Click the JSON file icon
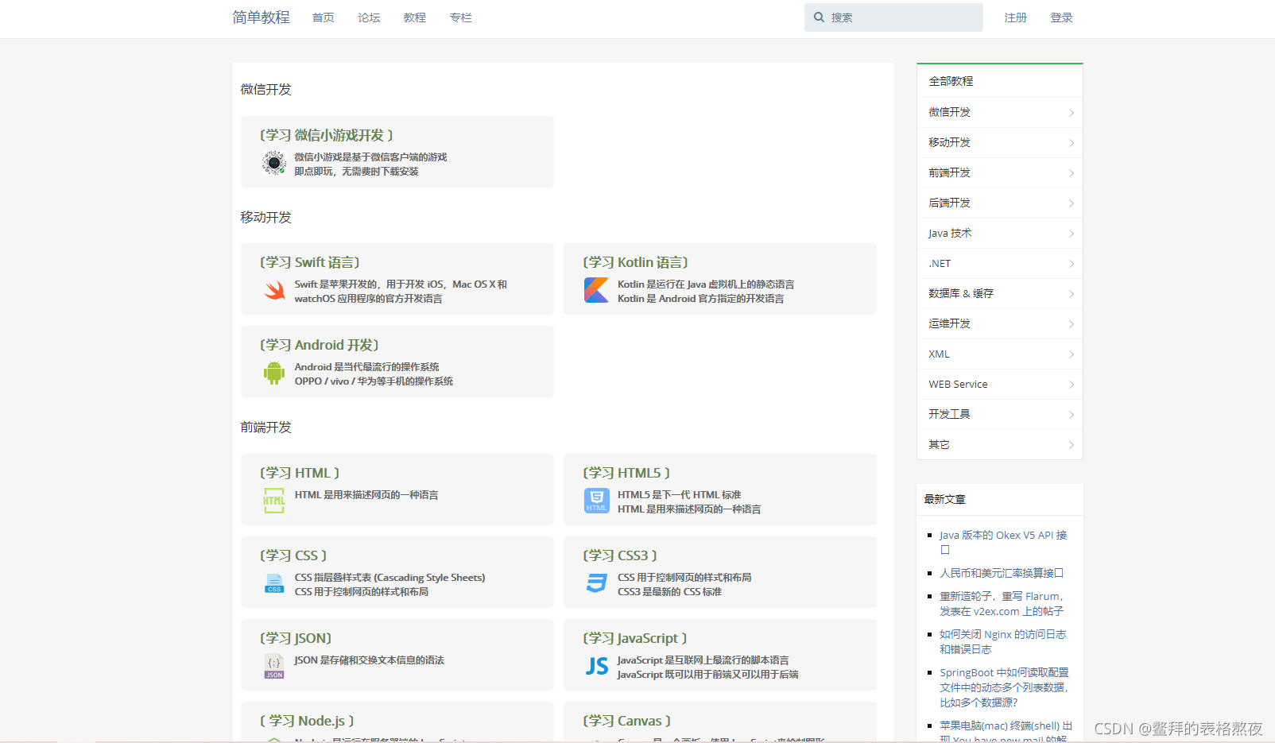 (x=274, y=666)
